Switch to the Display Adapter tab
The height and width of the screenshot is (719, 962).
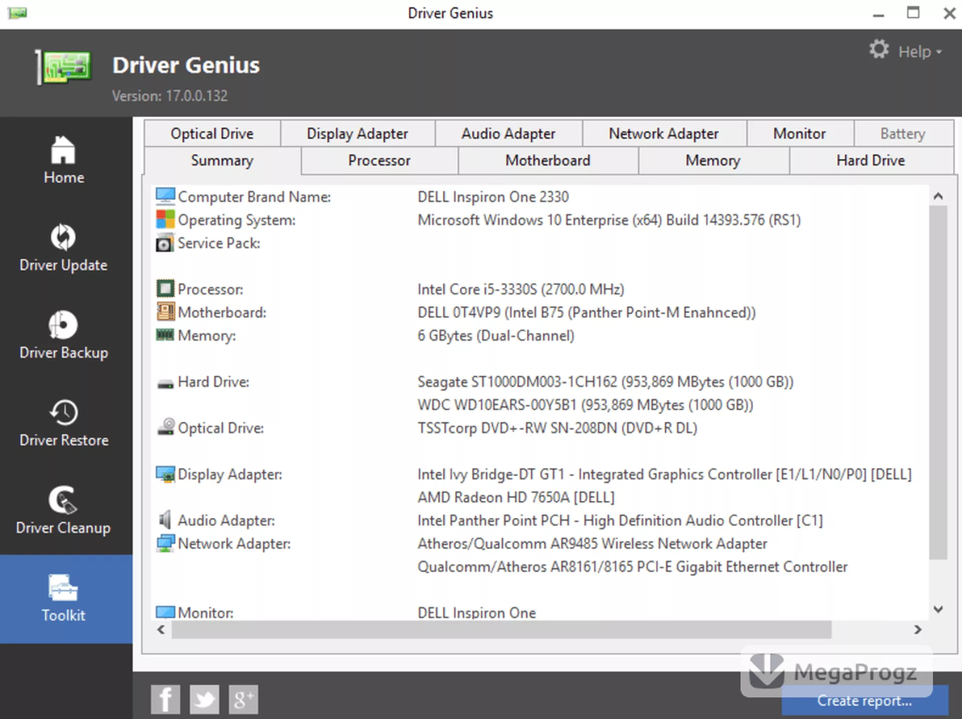pos(357,134)
